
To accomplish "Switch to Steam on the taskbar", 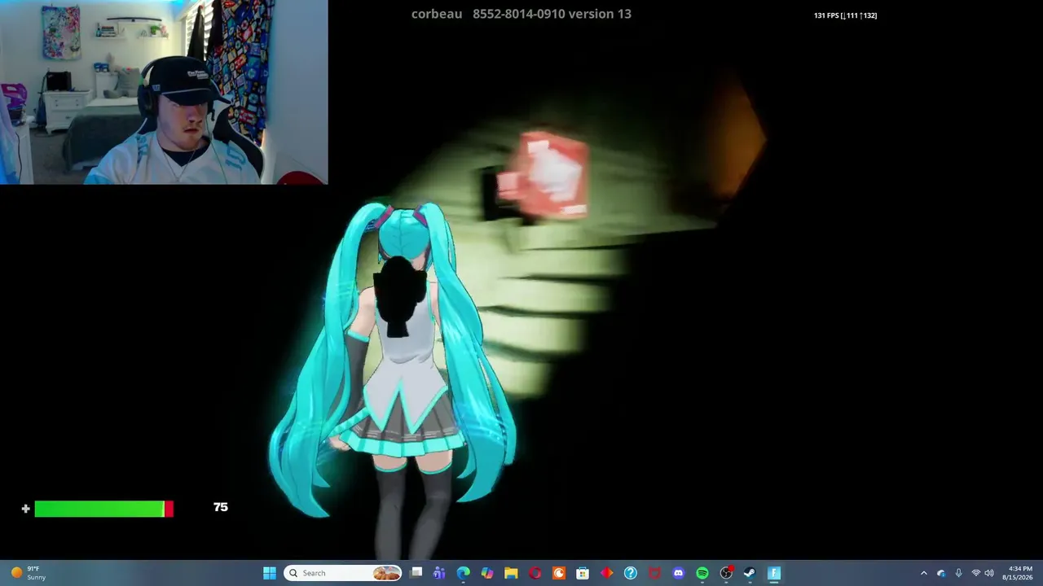I will point(750,573).
